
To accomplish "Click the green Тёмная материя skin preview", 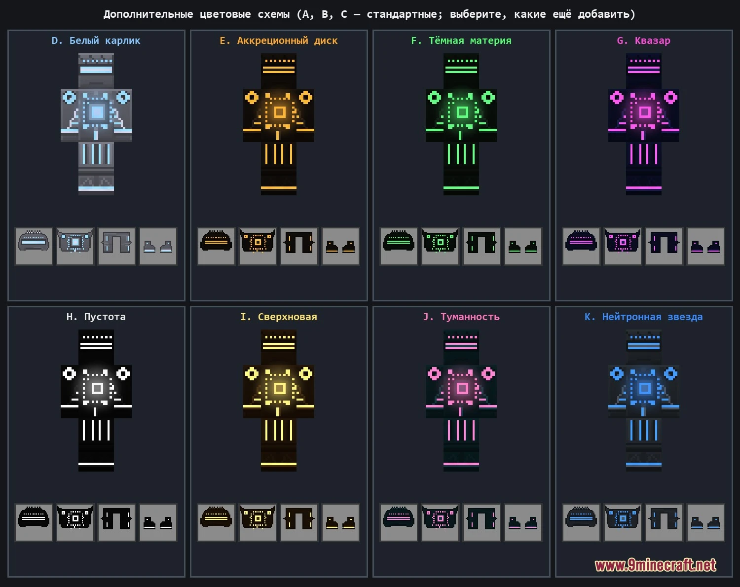I will (x=461, y=124).
